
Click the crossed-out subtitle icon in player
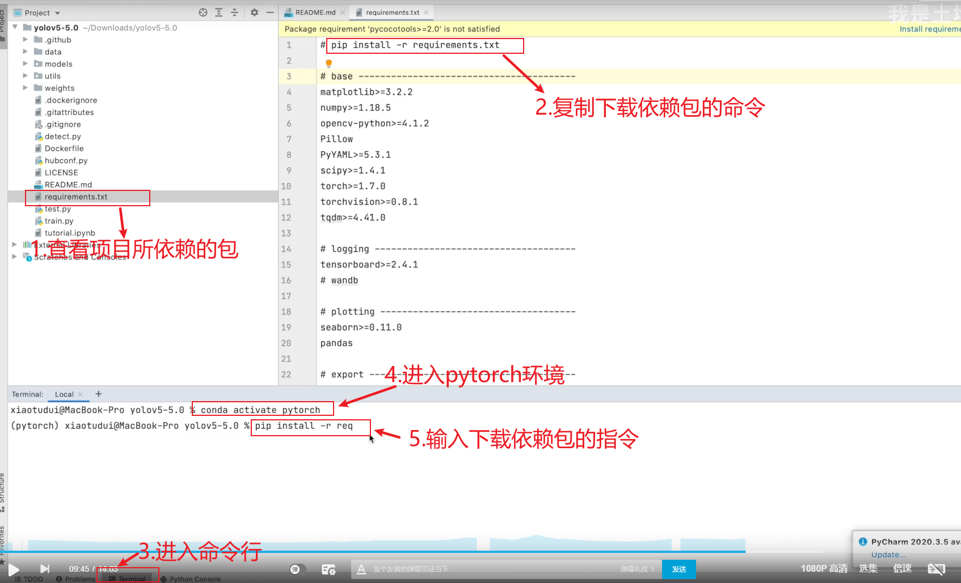[937, 569]
